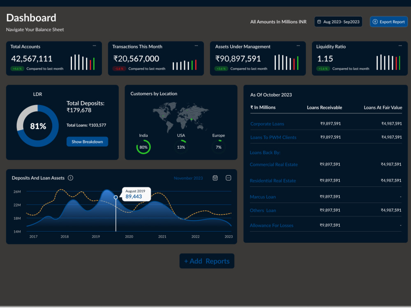This screenshot has width=411, height=308.
Task: Open options menu on Assets Under Management card
Action: (x=298, y=46)
